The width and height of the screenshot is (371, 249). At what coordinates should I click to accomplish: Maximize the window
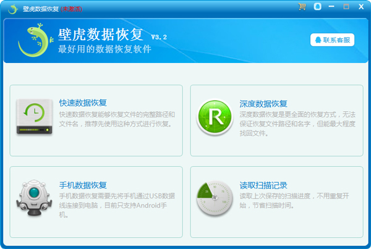(x=346, y=6)
